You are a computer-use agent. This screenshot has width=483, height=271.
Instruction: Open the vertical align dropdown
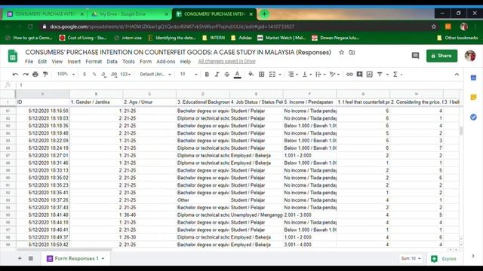[x=307, y=75]
